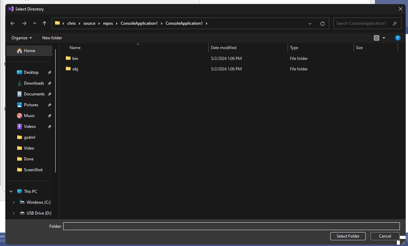Screen dimensions: 408x246
Task: Open dropdown after repos in breadcrumb
Action: point(117,23)
